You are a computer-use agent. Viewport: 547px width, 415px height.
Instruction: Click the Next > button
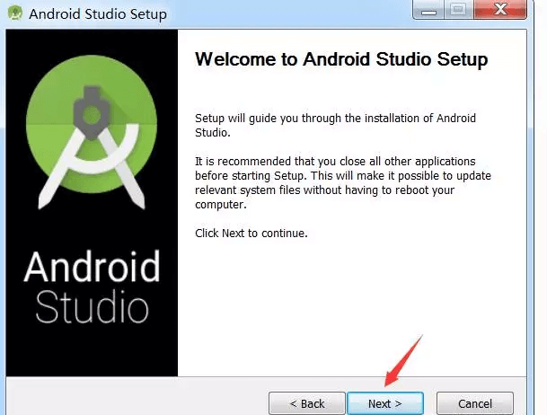point(385,403)
